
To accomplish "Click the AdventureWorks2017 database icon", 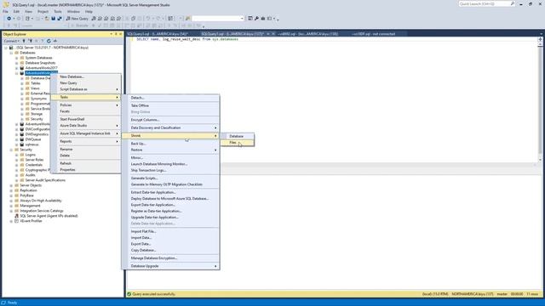I will (22, 68).
